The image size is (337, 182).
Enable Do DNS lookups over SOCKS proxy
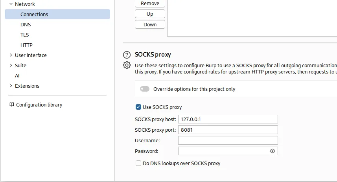tap(138, 163)
